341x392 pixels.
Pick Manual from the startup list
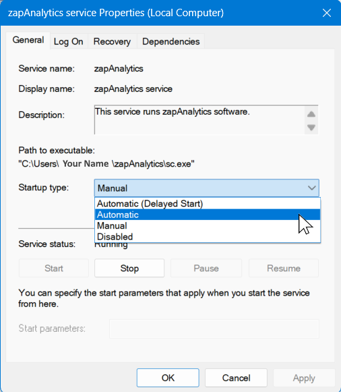208,225
